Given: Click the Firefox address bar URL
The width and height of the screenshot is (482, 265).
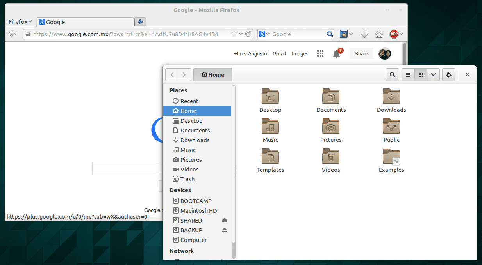Looking at the screenshot, I should coord(125,34).
